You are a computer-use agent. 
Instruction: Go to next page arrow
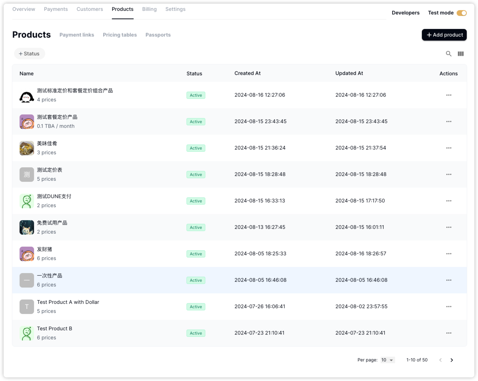(452, 360)
